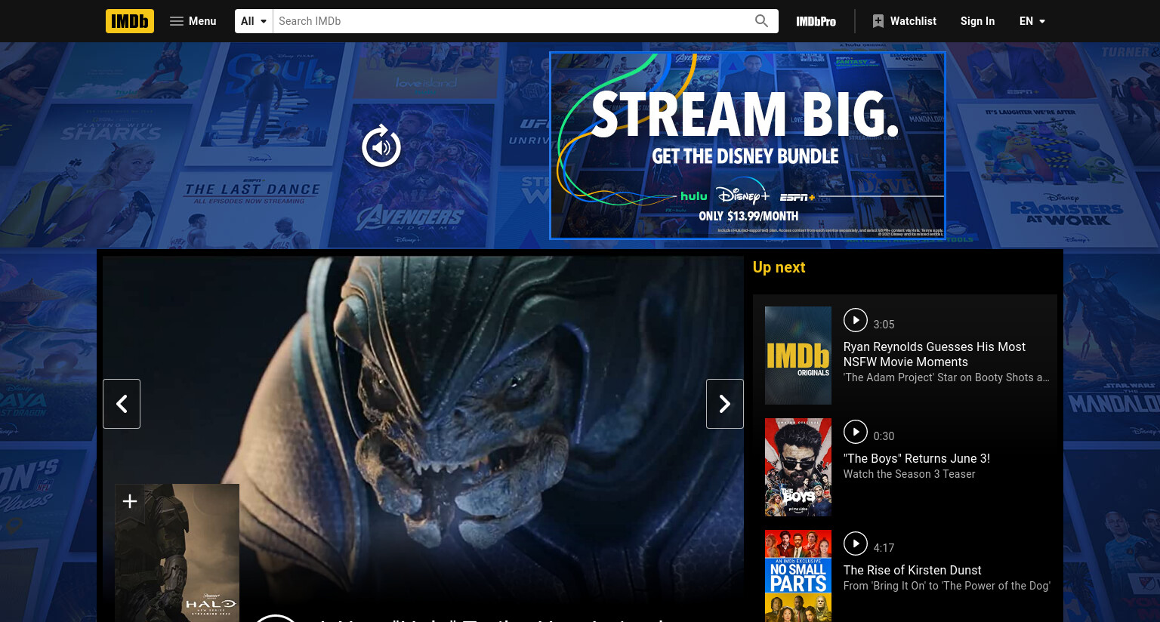Play the Kirsten Dunst 4:17 video
The height and width of the screenshot is (622, 1160).
(x=856, y=543)
